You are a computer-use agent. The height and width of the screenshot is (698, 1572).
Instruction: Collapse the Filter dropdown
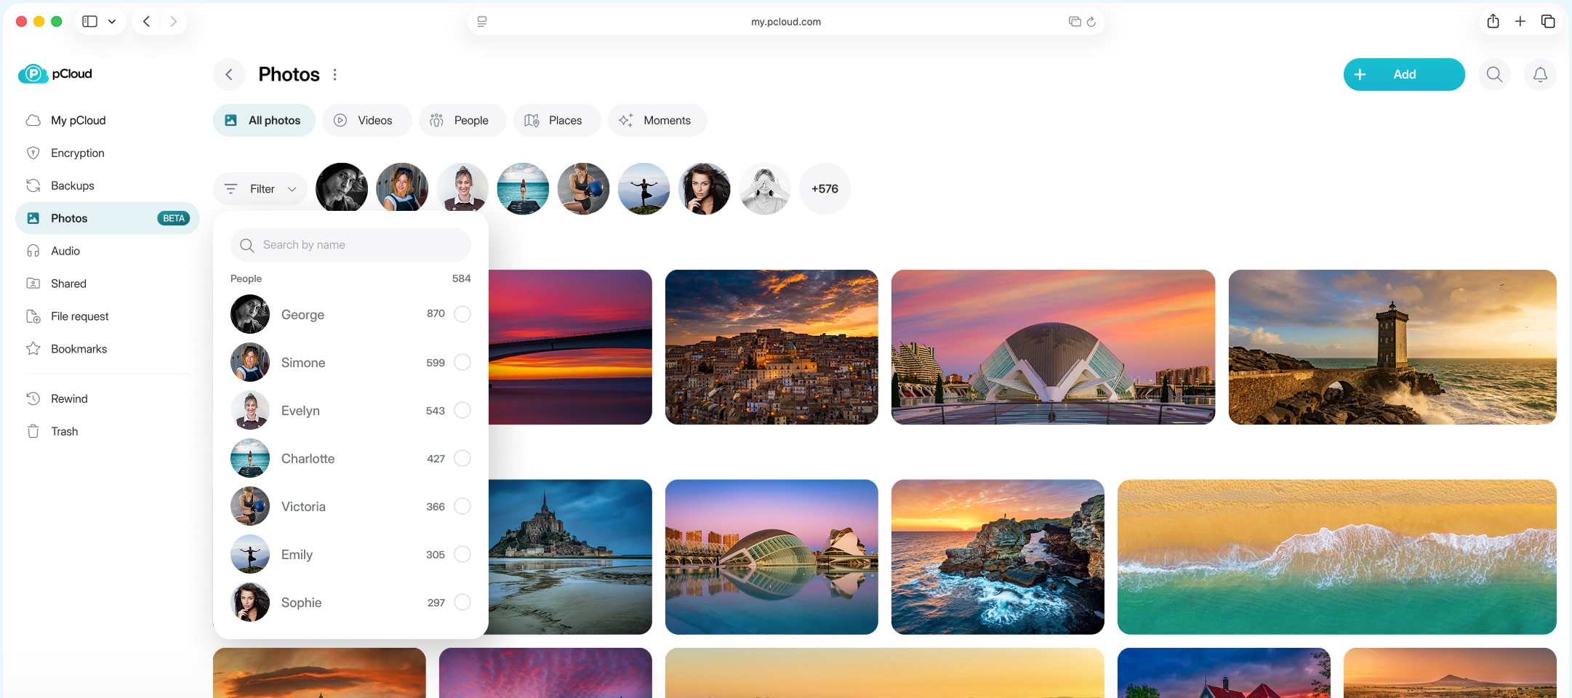coord(260,189)
